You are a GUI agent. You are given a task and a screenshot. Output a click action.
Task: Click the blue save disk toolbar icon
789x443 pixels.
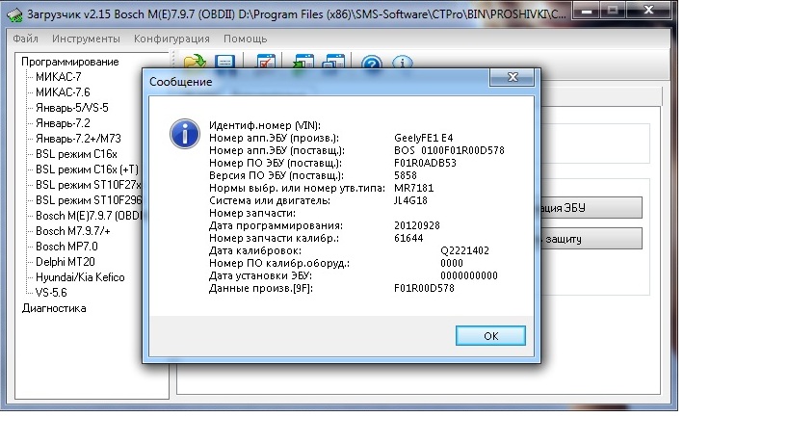point(224,61)
